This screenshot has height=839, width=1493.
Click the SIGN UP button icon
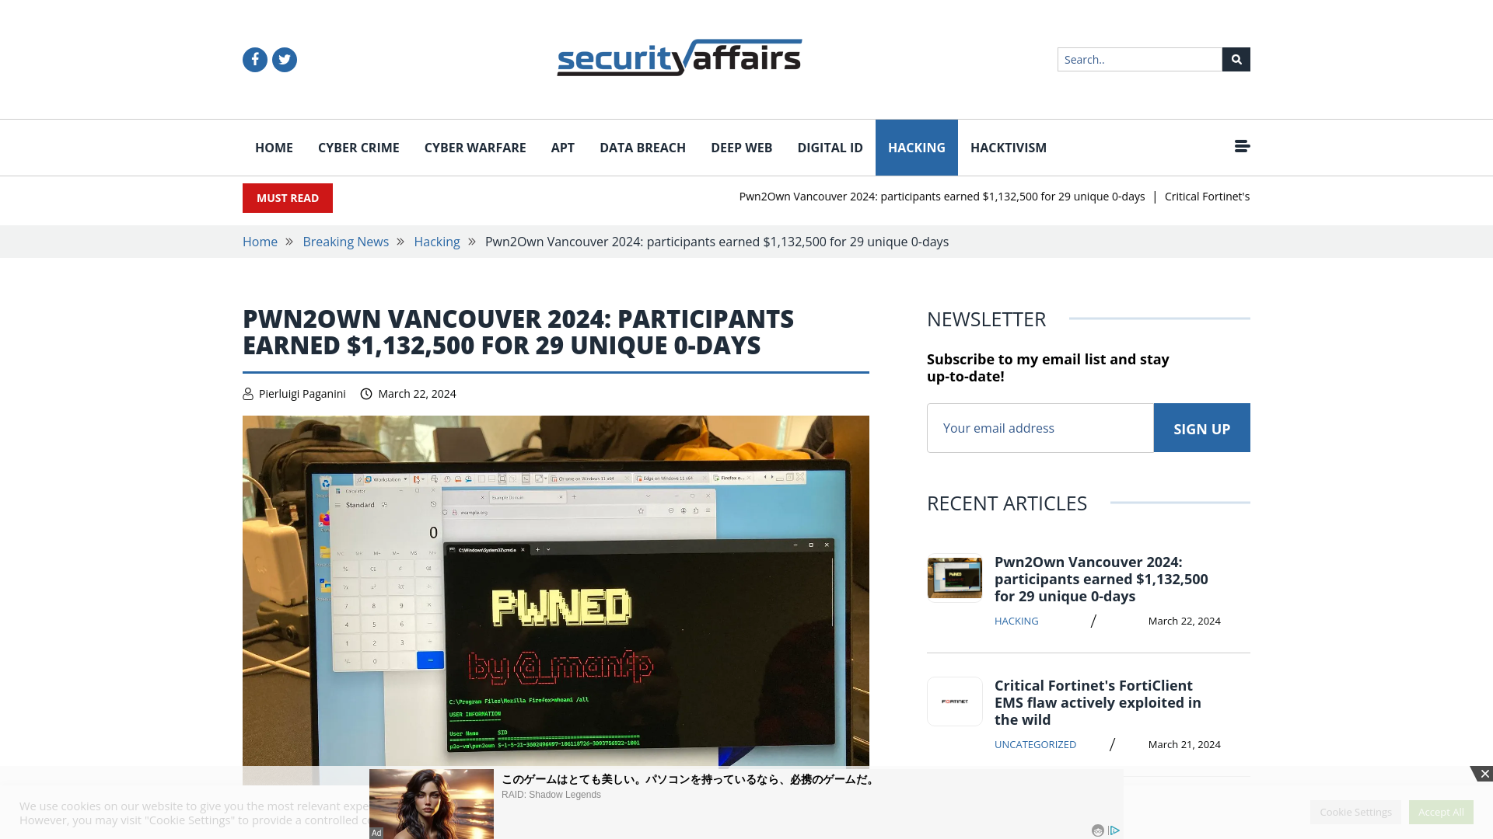pos(1201,428)
